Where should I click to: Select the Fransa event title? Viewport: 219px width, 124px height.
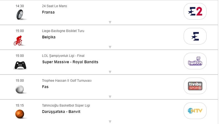click(x=48, y=12)
